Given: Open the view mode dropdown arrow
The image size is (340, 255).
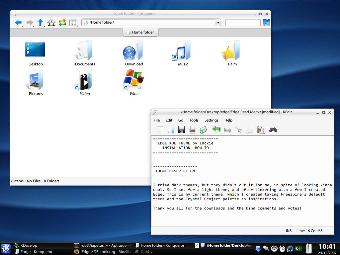Looking at the screenshot, I should (77, 27).
